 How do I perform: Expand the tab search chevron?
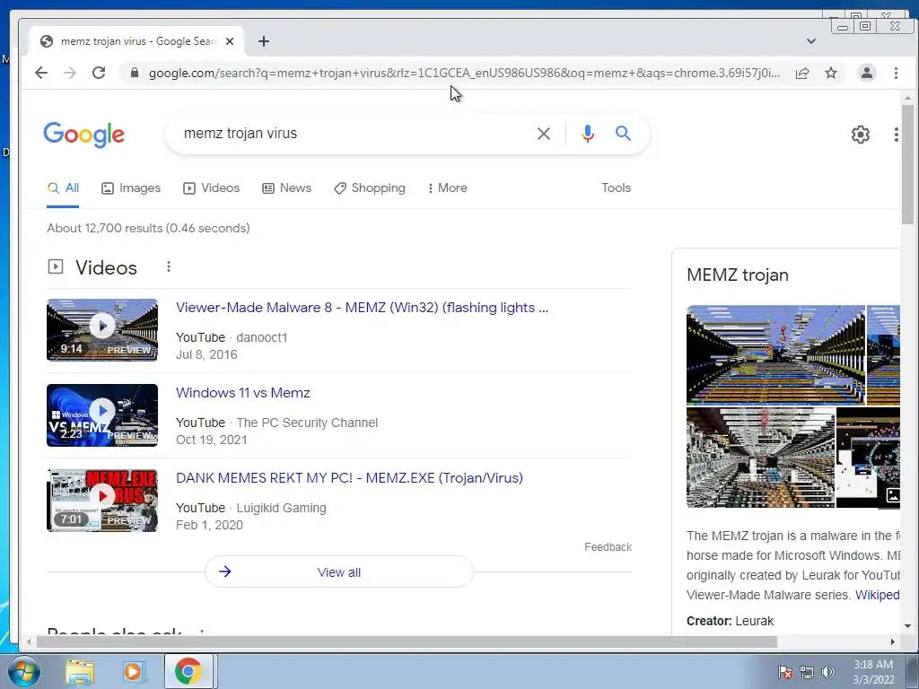pyautogui.click(x=811, y=41)
